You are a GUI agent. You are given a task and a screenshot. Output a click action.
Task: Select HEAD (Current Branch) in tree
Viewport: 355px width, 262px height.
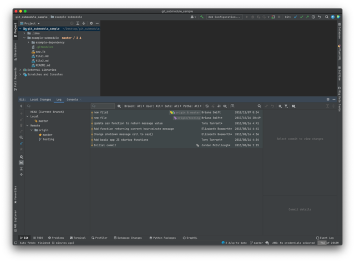coord(47,112)
